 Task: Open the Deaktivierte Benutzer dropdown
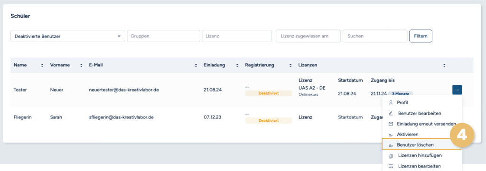click(68, 36)
